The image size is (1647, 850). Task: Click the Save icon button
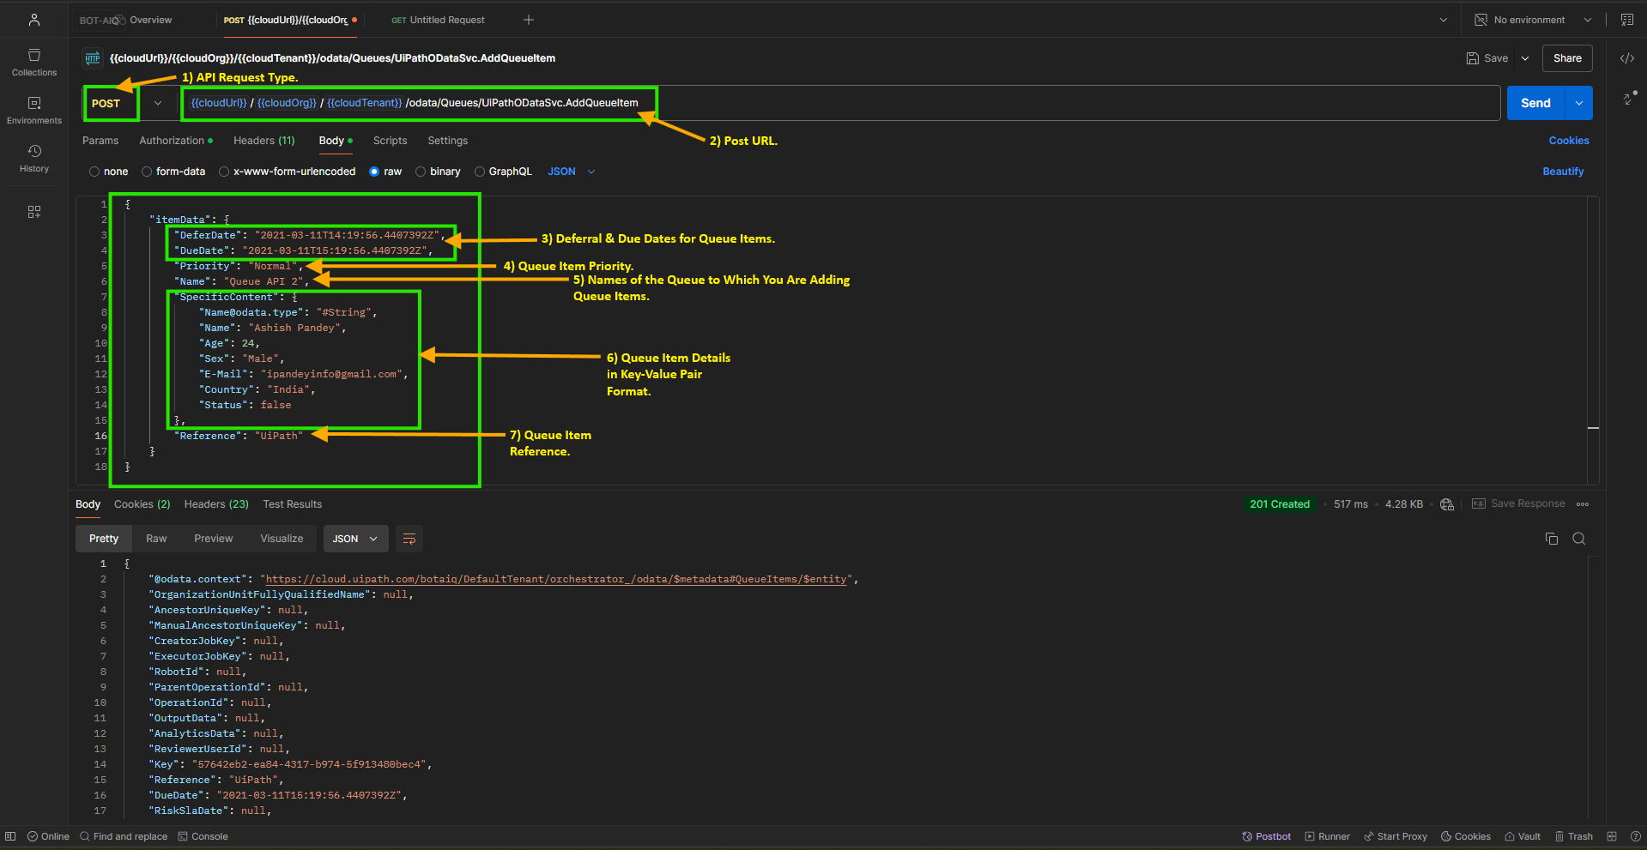tap(1487, 58)
